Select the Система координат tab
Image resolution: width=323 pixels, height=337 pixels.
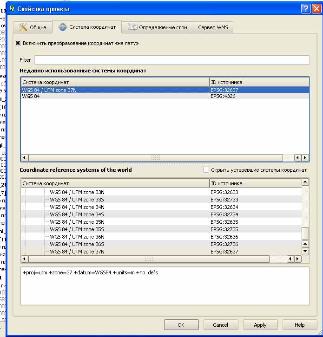(x=87, y=27)
